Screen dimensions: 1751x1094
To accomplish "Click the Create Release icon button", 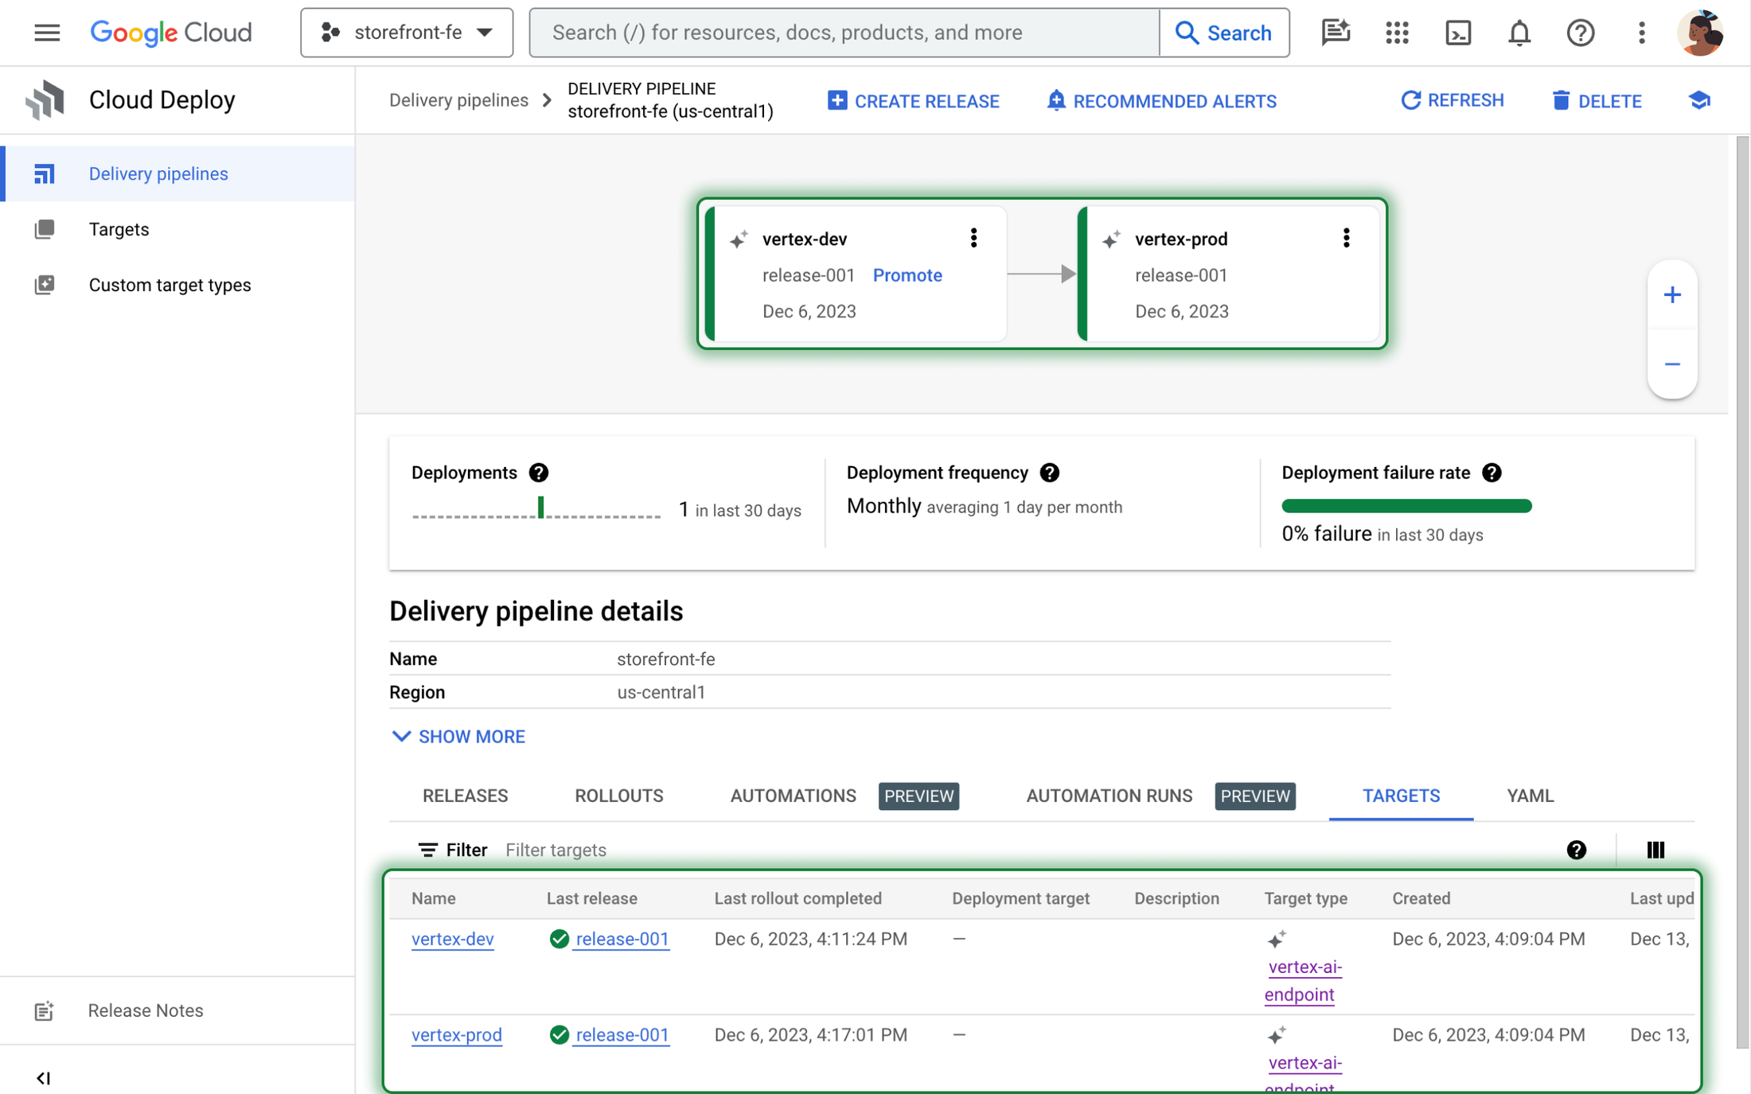I will click(x=835, y=101).
